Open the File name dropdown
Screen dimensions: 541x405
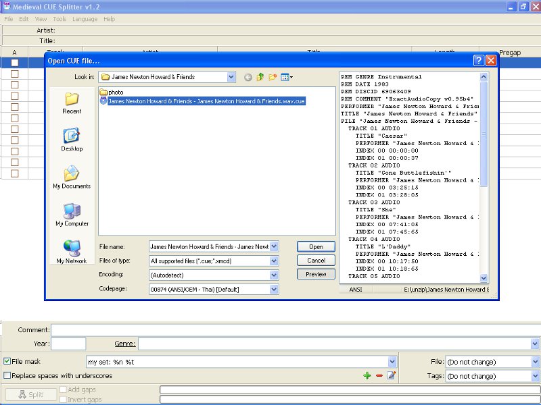(x=274, y=246)
